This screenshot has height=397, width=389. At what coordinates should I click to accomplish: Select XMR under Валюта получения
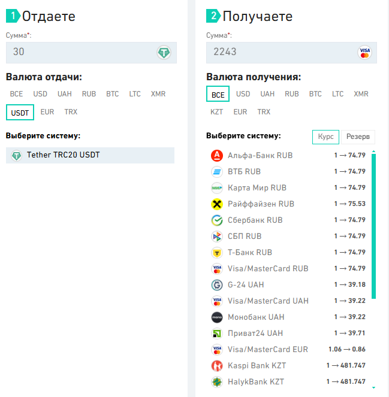click(x=361, y=94)
